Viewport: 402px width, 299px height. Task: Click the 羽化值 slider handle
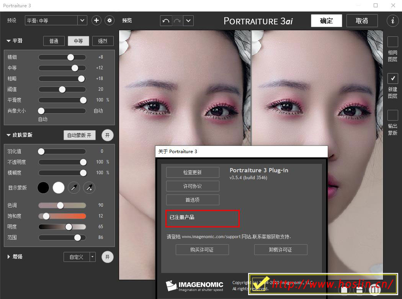click(x=41, y=151)
